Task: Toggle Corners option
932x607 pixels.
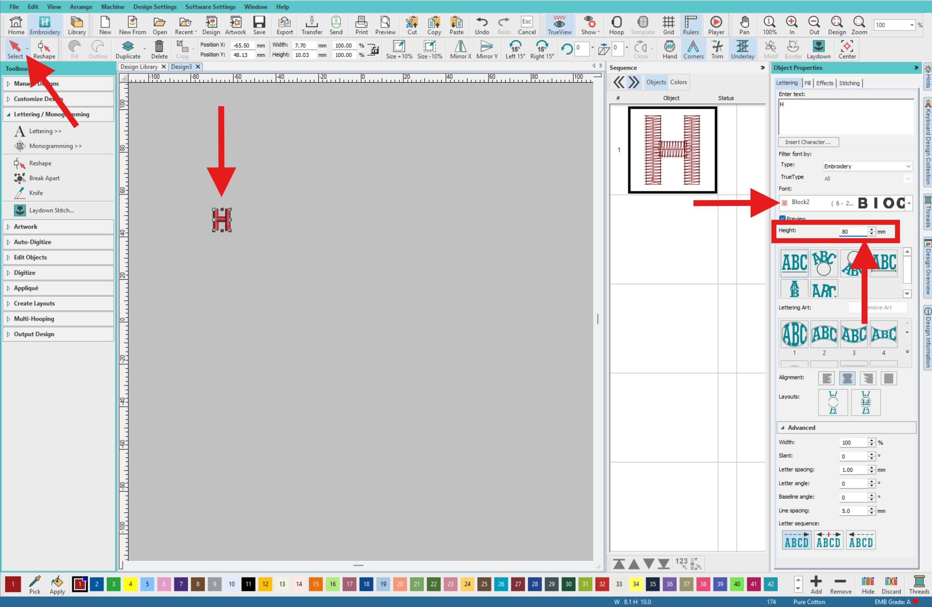Action: (693, 50)
